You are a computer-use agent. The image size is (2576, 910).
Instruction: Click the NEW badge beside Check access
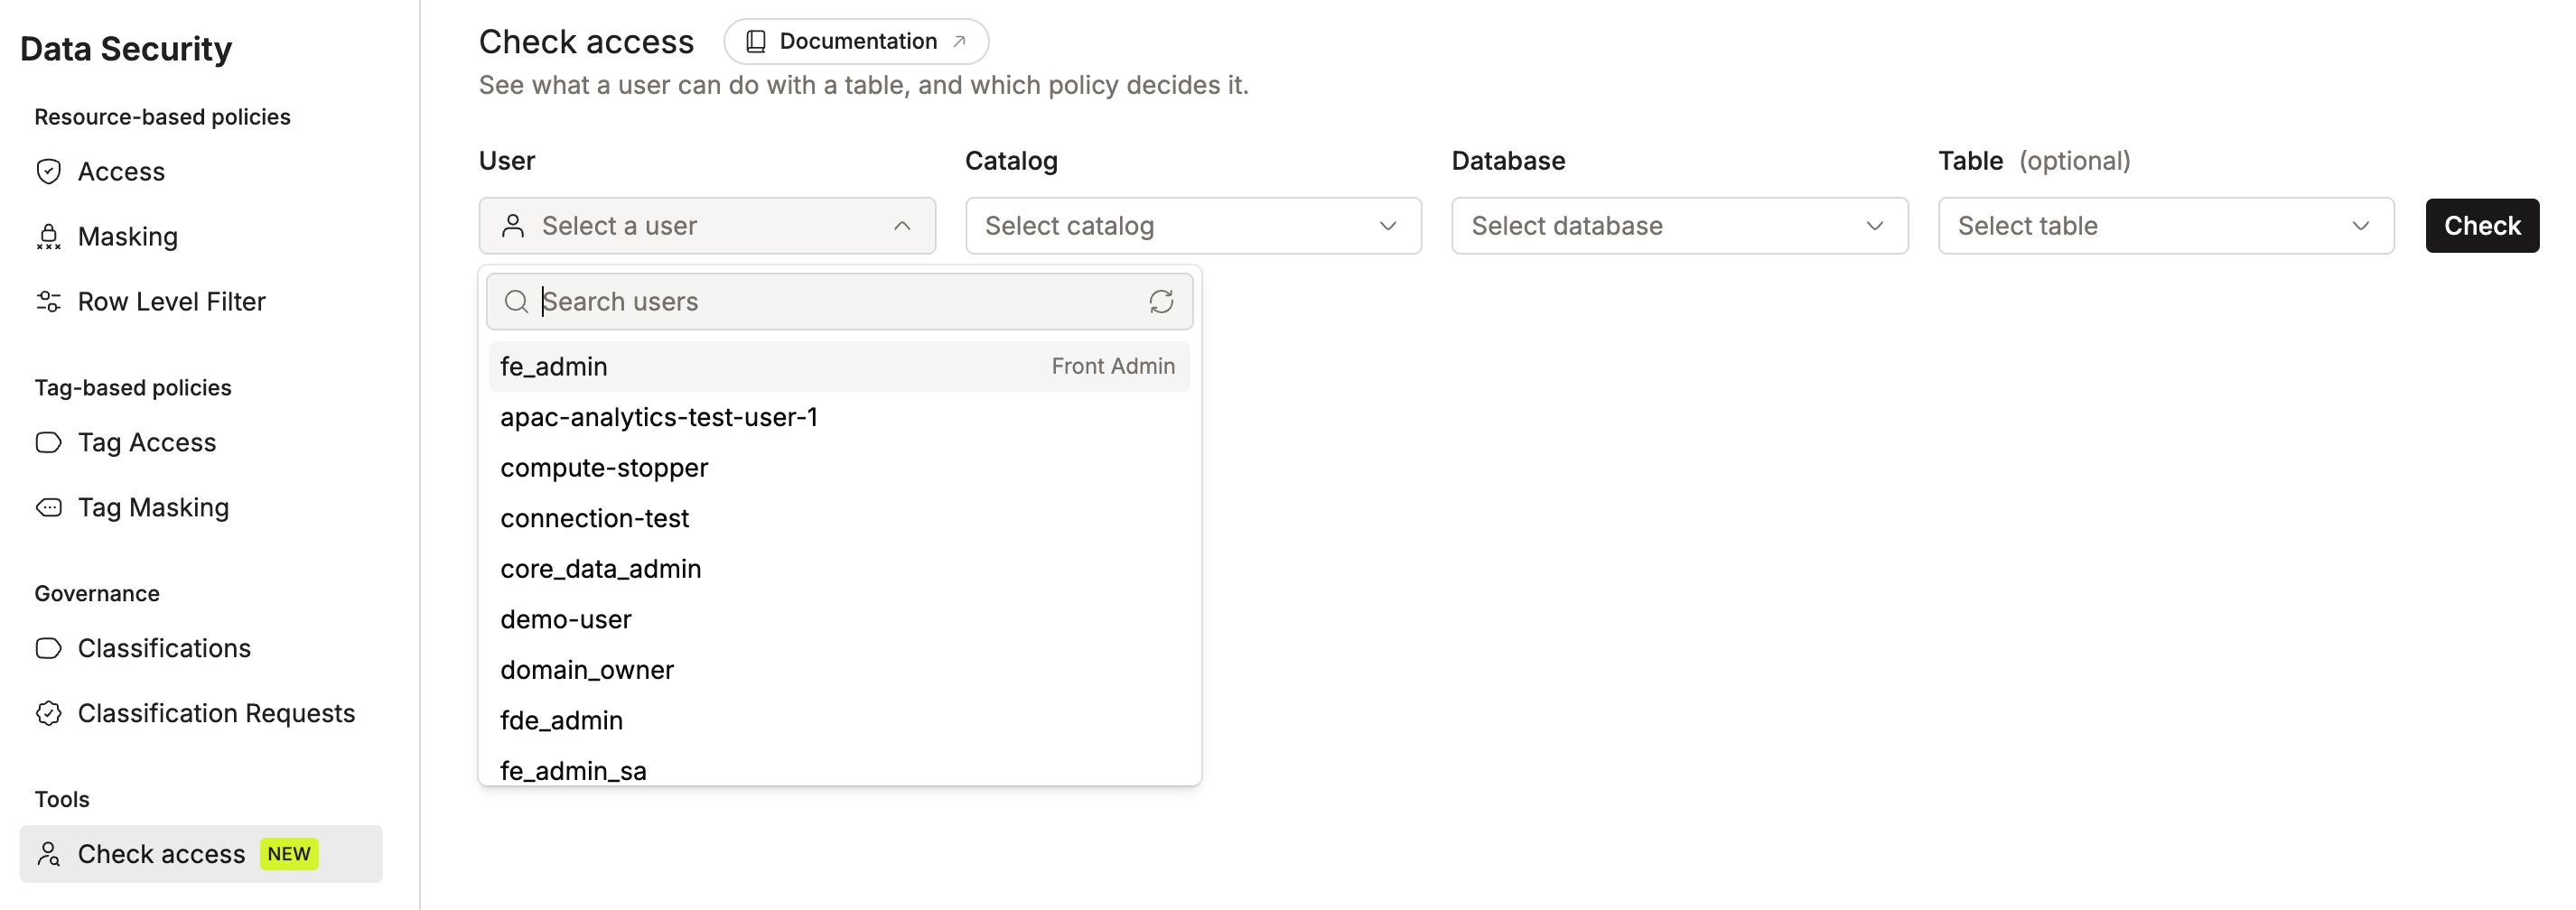click(x=289, y=854)
